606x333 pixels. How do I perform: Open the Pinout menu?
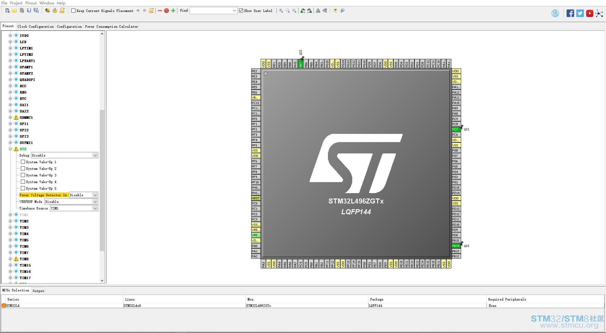(x=31, y=3)
